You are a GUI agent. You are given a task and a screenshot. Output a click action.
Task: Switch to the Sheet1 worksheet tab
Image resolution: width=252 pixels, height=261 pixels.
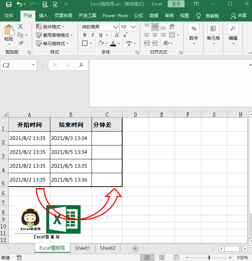click(82, 248)
